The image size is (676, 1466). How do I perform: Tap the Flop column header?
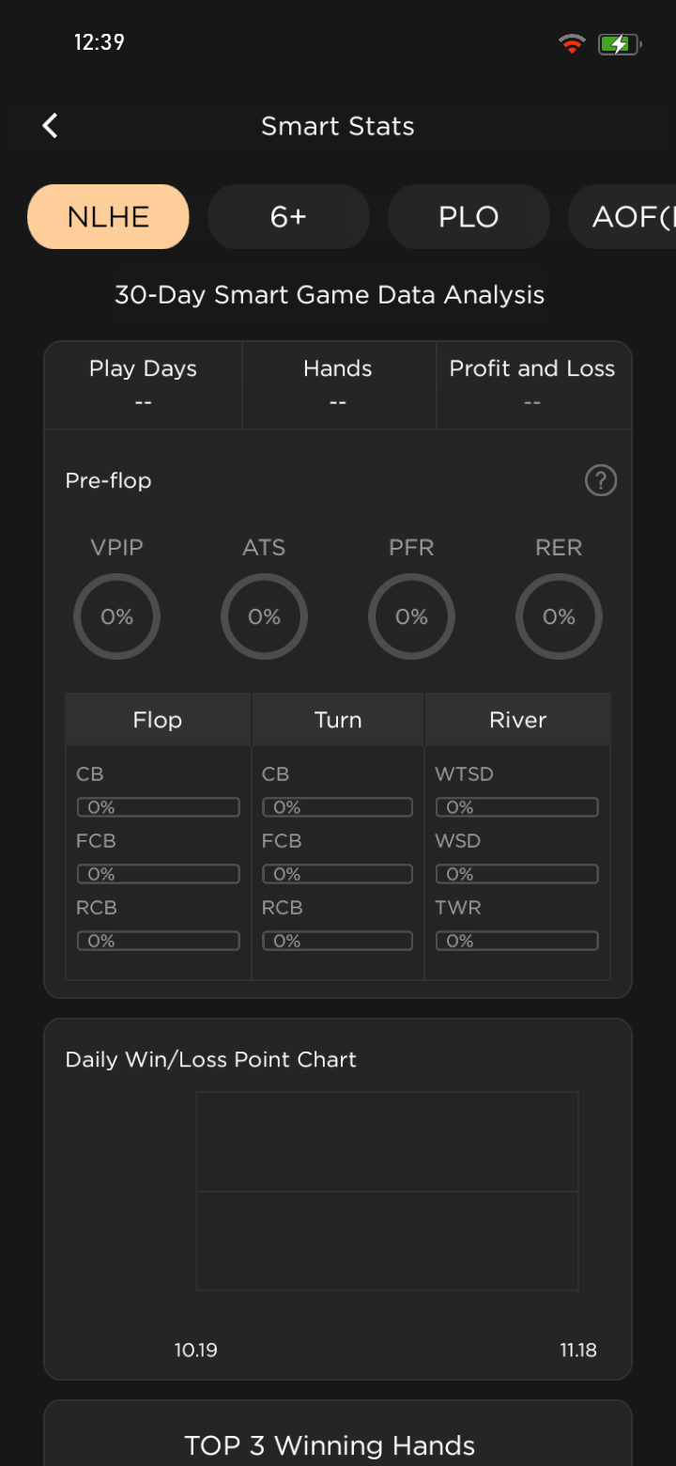(158, 720)
